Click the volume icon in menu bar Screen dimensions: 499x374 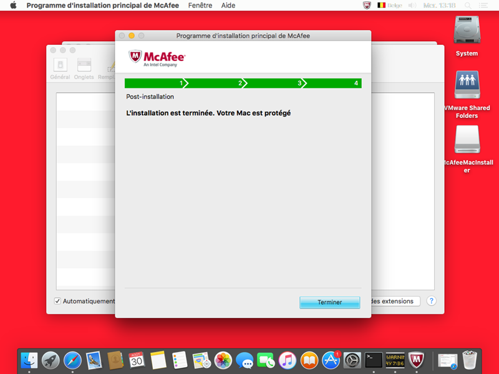point(412,6)
